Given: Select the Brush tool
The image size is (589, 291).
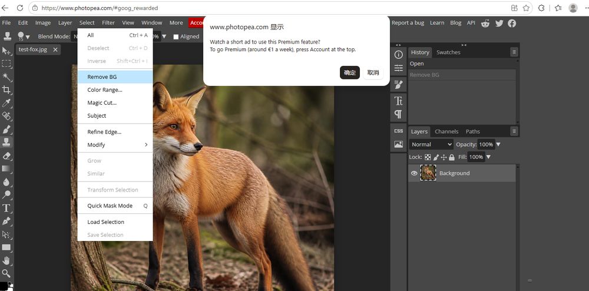Looking at the screenshot, I should [6, 129].
